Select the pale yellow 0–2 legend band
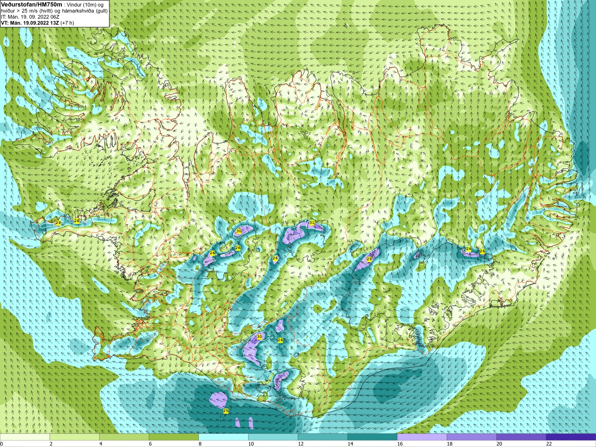This screenshot has width=596, height=447. click(25, 437)
